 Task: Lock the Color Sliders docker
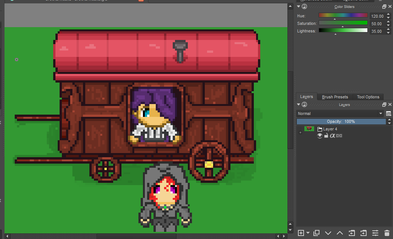click(304, 6)
